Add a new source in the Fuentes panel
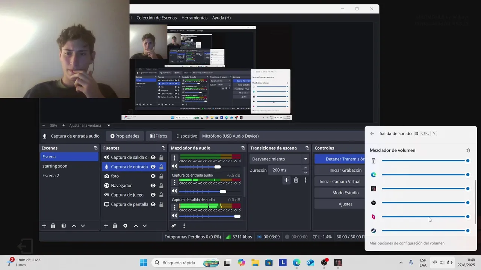The width and height of the screenshot is (481, 270). tap(106, 226)
